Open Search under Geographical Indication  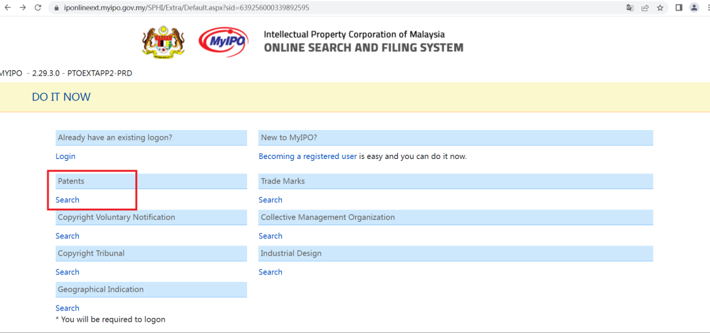(x=68, y=308)
